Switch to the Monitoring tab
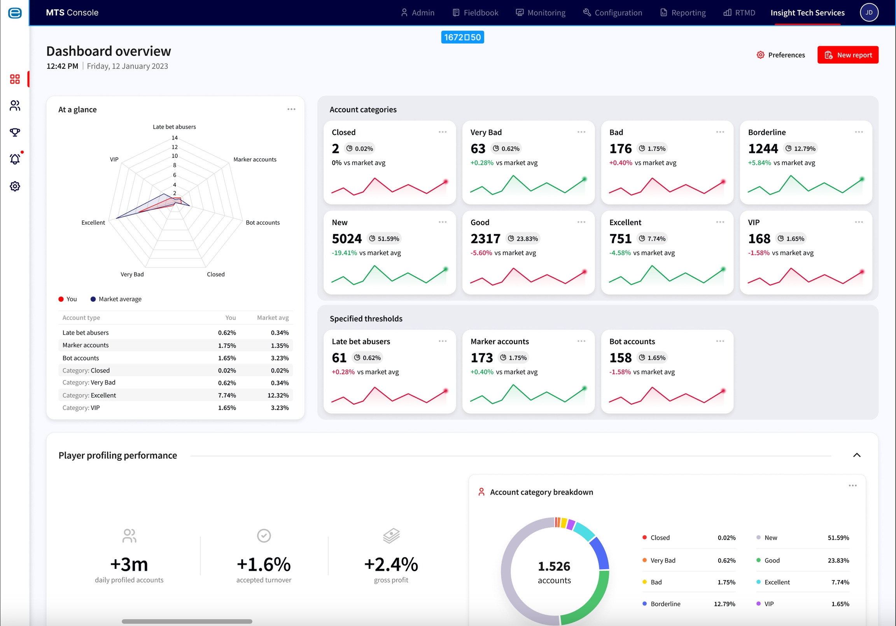Image resolution: width=896 pixels, height=626 pixels. (541, 12)
